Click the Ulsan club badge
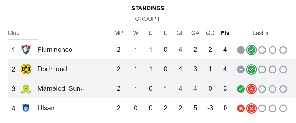Viewport: 296px width, 123px height. coord(26,108)
